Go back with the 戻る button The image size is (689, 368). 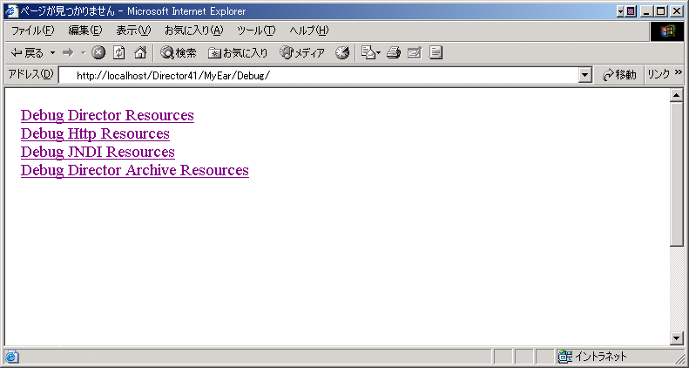point(27,54)
